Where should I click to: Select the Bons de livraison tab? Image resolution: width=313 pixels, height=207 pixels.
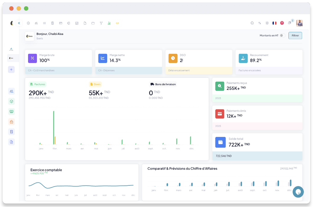[163, 84]
